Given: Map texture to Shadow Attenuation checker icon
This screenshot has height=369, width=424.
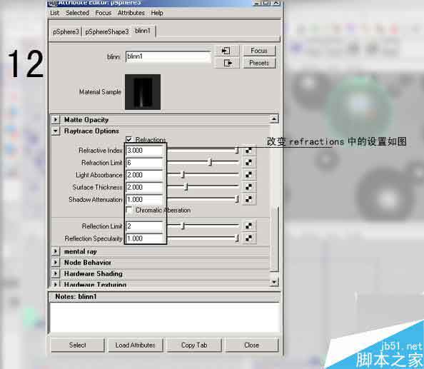Looking at the screenshot, I should tap(248, 199).
